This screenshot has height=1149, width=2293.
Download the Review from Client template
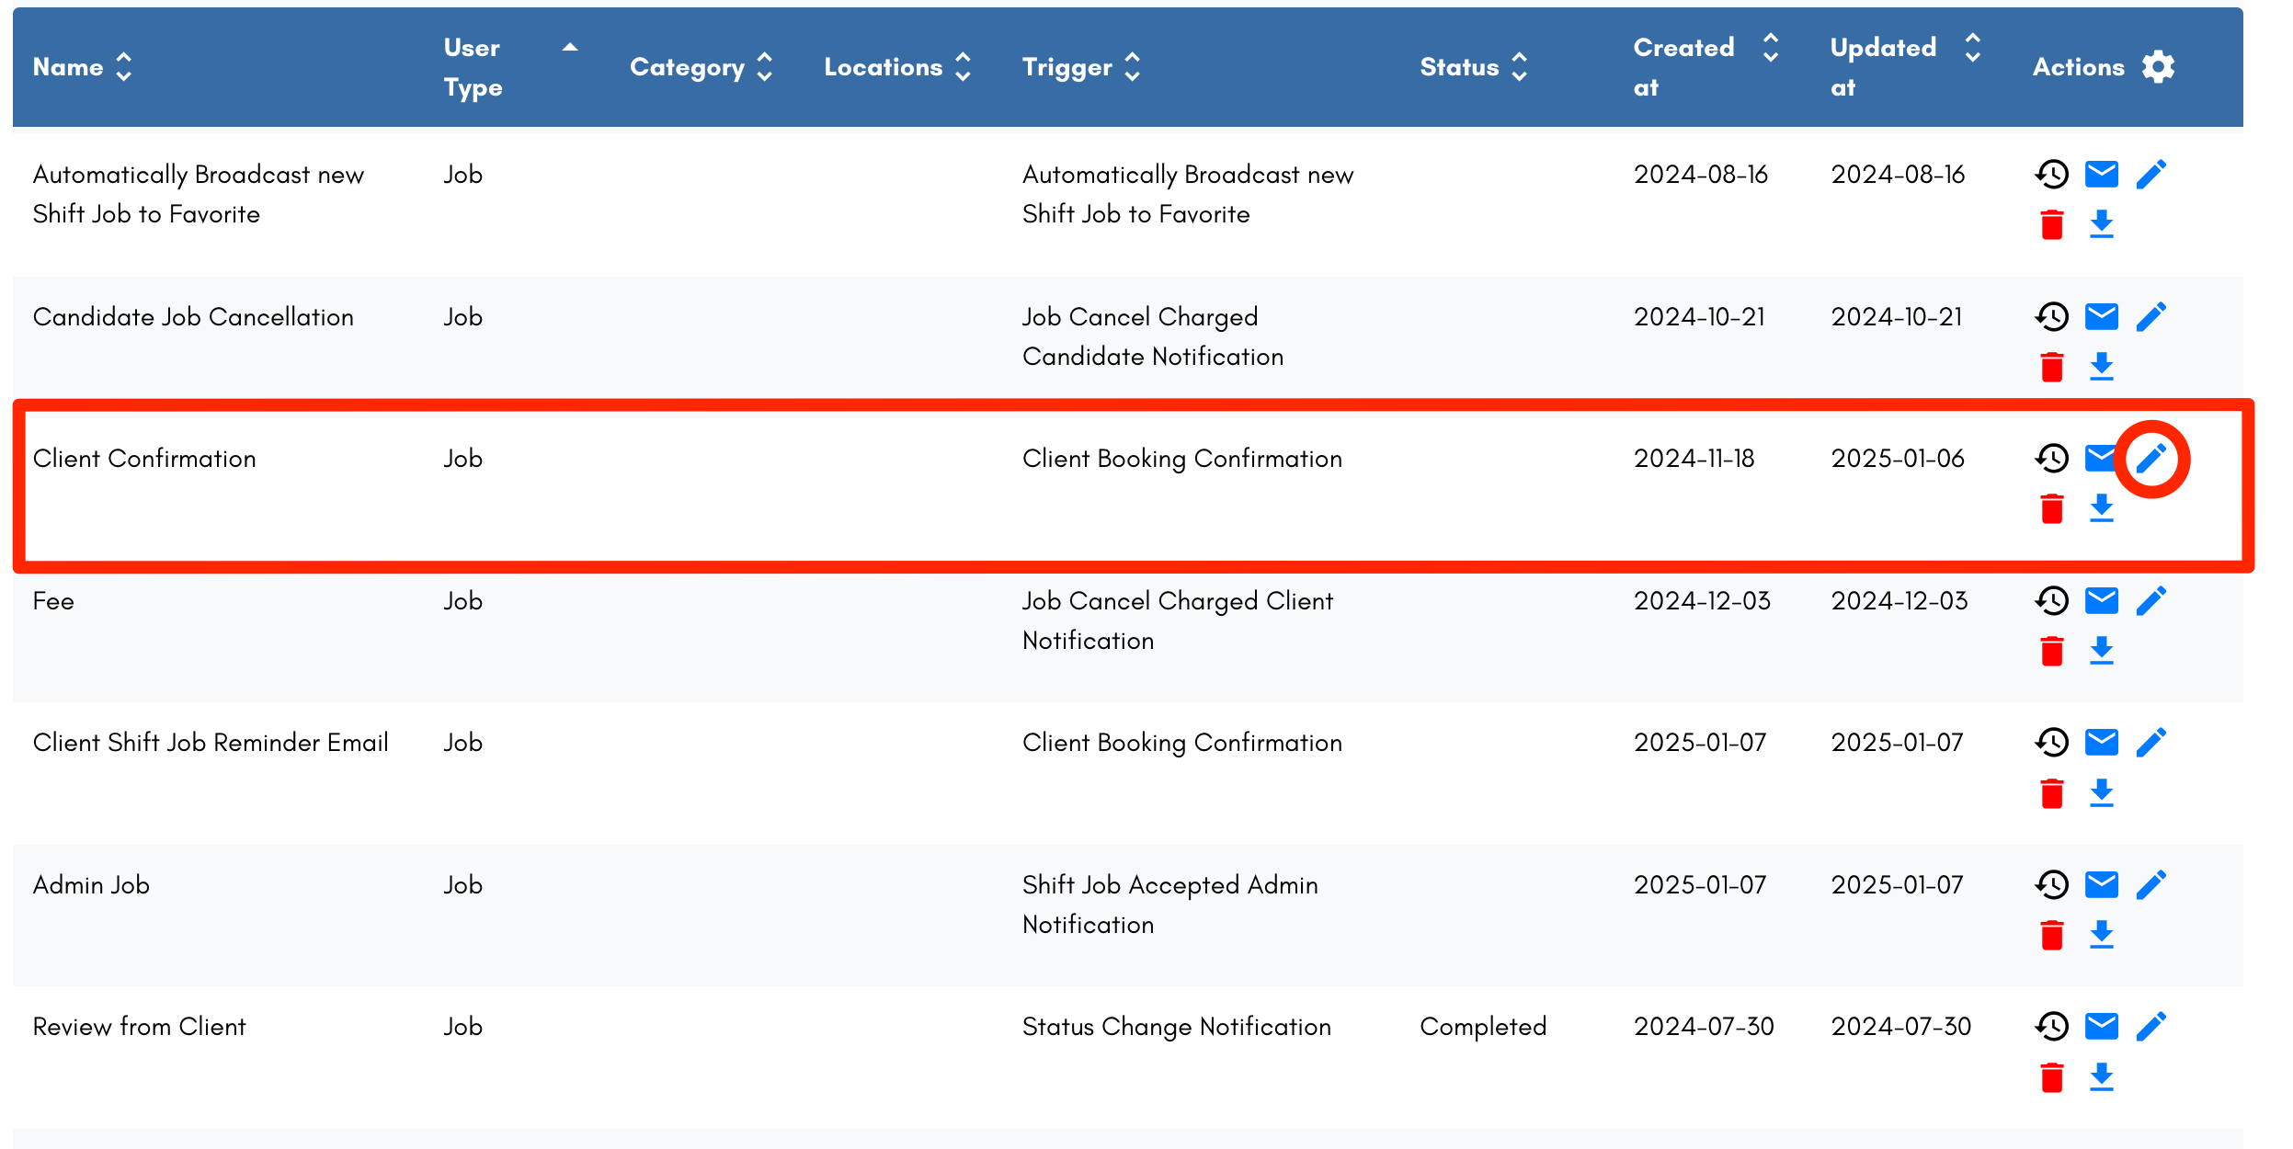[2102, 1075]
